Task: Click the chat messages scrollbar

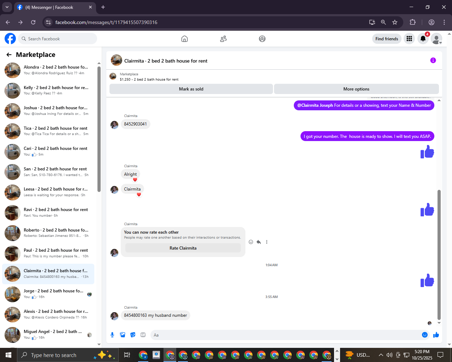Action: click(439, 255)
